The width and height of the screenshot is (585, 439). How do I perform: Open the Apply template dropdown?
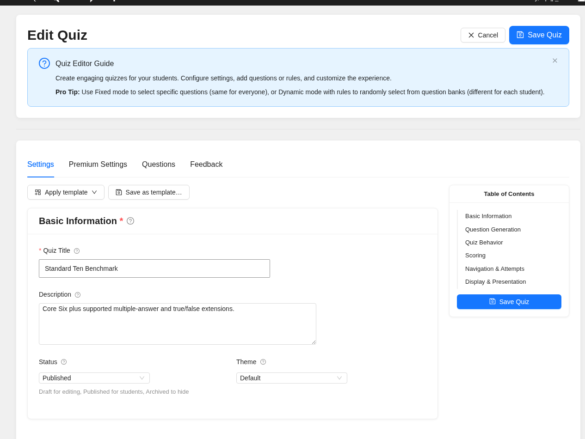tap(66, 192)
